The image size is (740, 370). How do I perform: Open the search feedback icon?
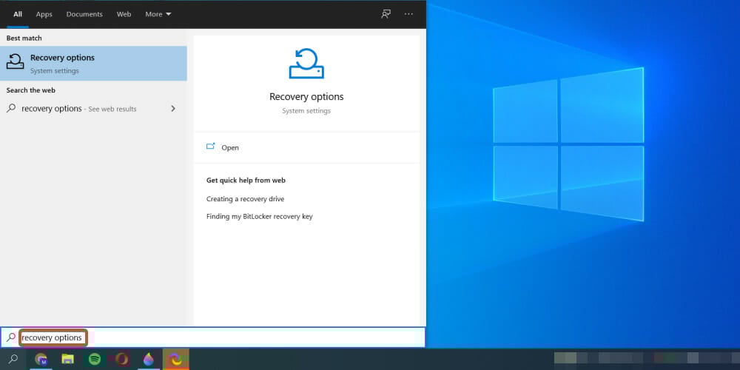(386, 14)
